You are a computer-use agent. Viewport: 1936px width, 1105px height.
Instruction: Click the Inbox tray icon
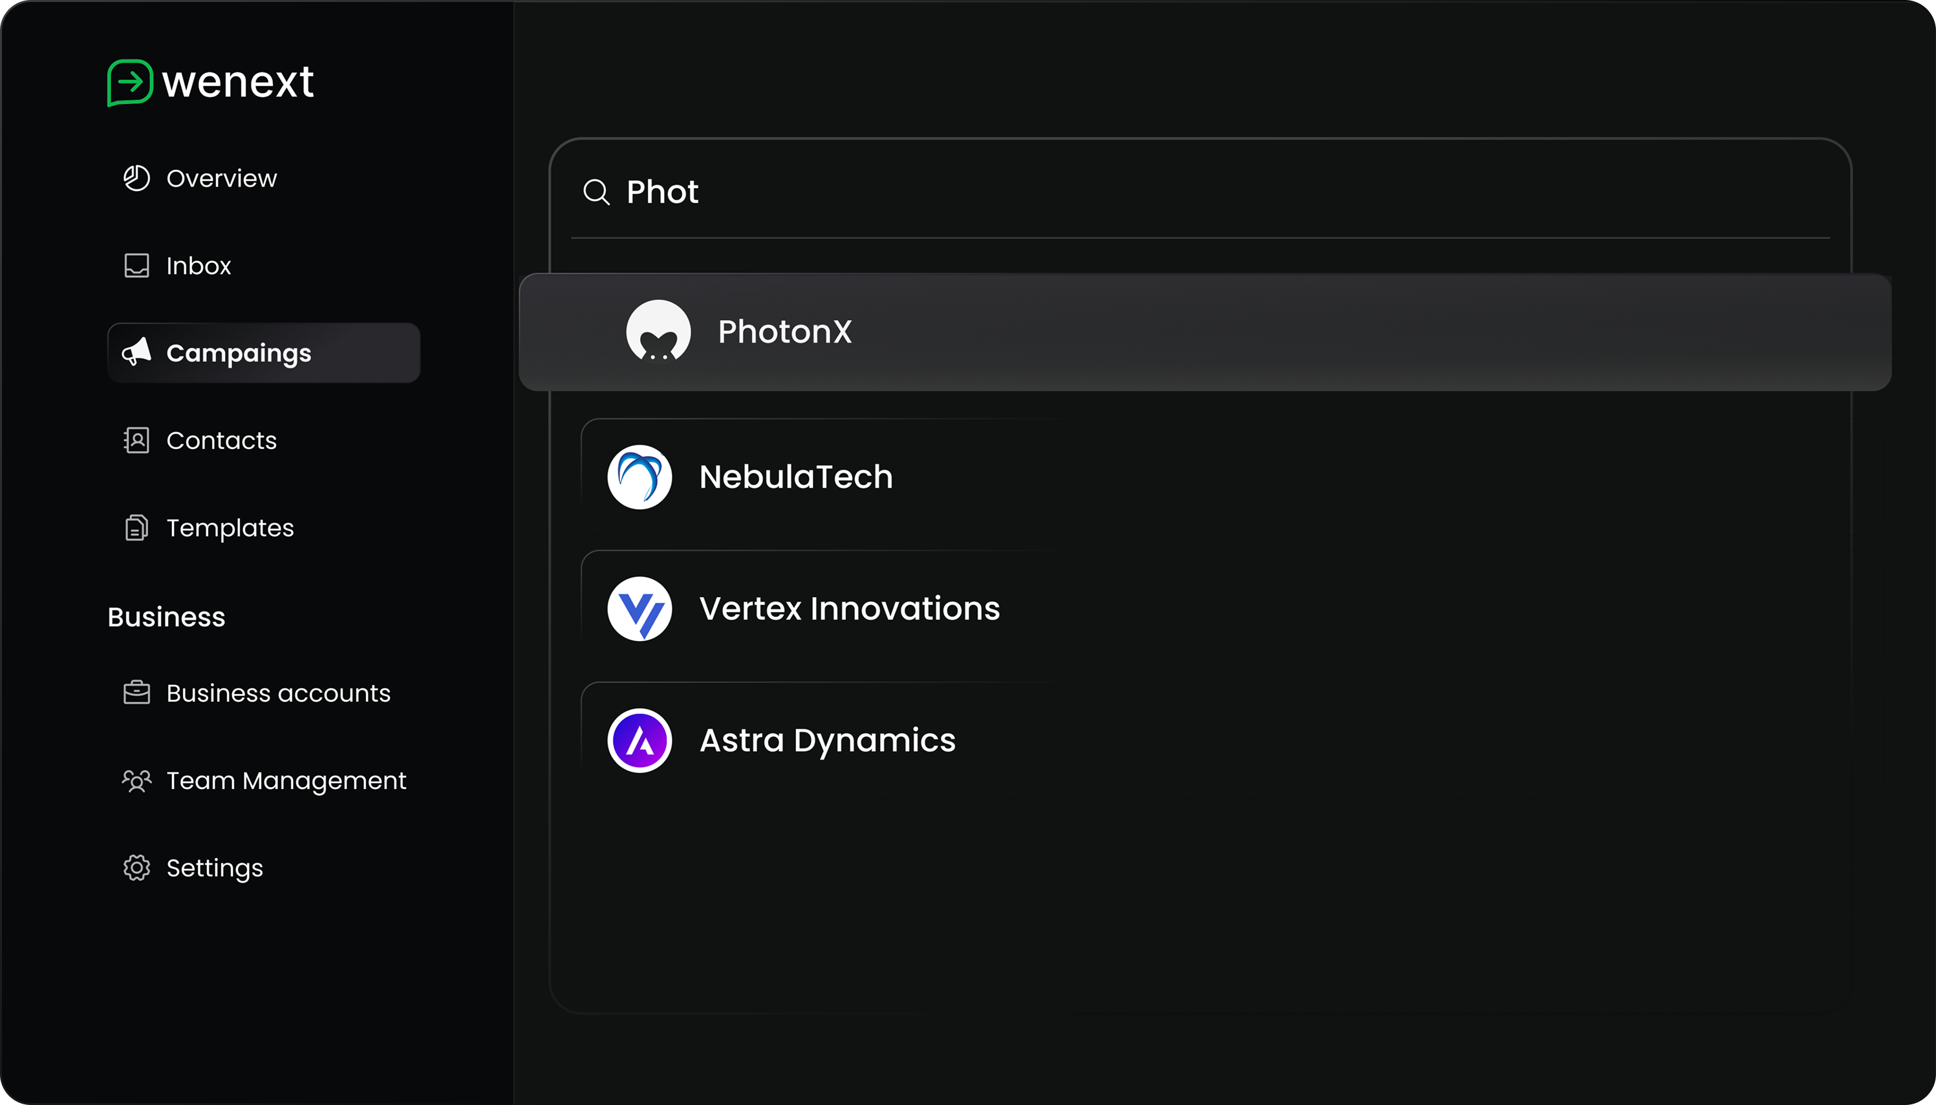click(x=136, y=266)
